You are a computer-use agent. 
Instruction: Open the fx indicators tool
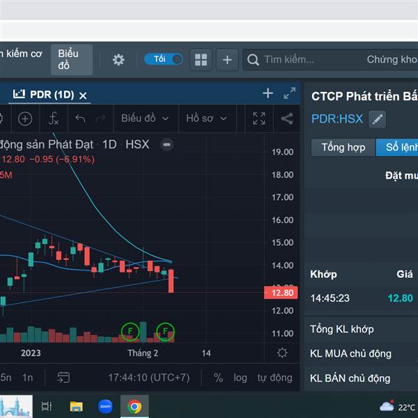pos(54,118)
